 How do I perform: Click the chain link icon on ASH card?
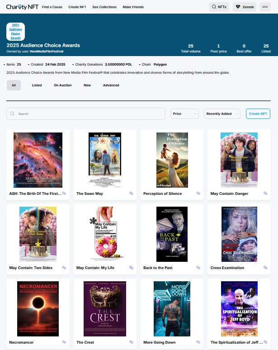click(x=64, y=193)
